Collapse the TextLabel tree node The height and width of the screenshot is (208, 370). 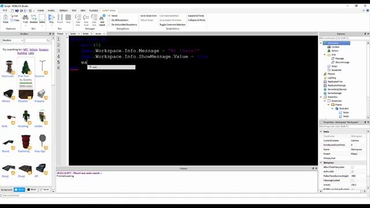[332, 109]
